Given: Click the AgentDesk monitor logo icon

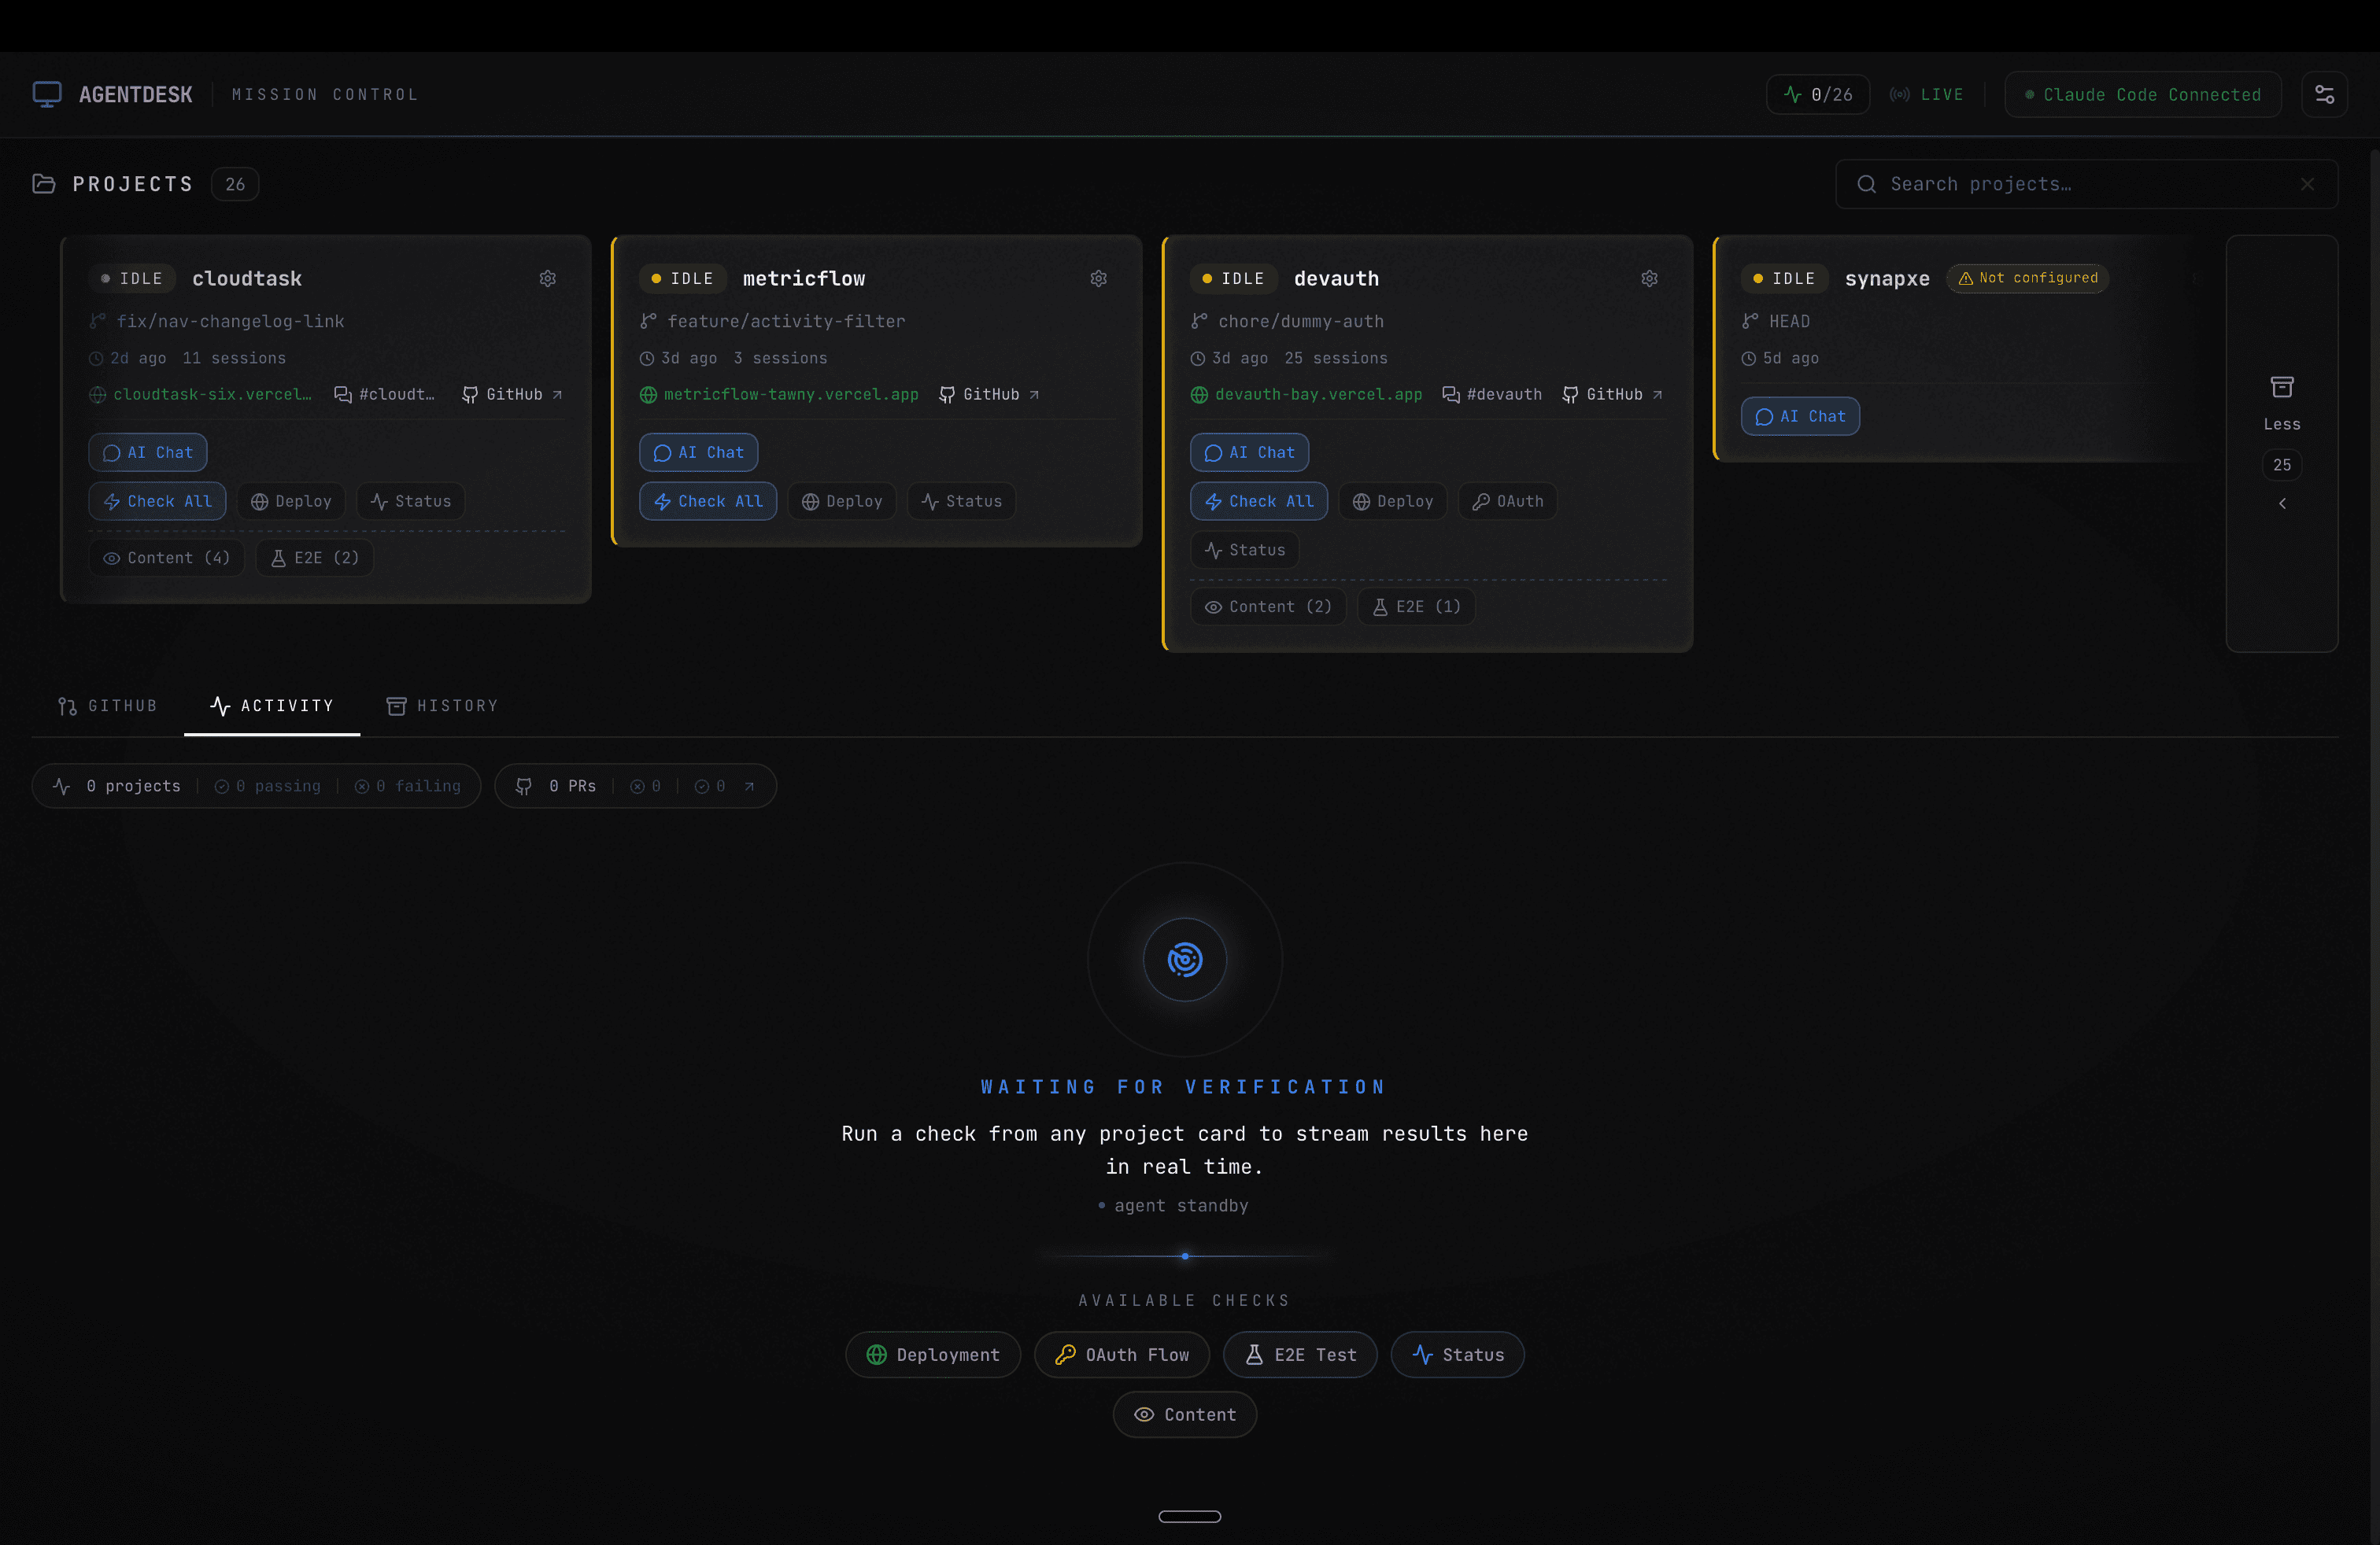Looking at the screenshot, I should [47, 94].
